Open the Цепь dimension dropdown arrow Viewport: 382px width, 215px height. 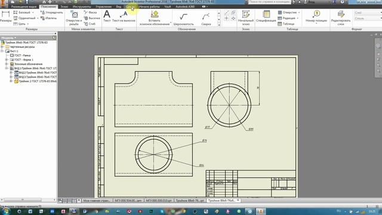coord(28,24)
